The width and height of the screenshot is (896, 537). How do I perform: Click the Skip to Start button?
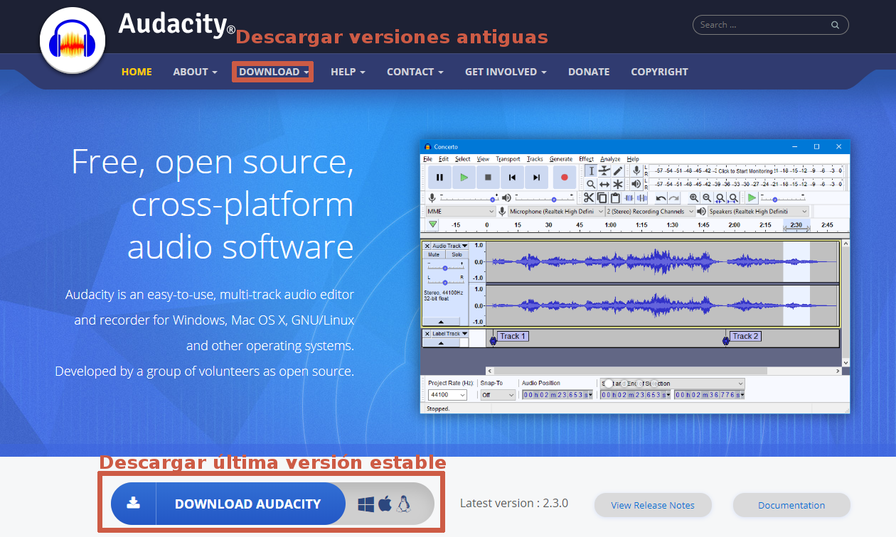coord(512,177)
